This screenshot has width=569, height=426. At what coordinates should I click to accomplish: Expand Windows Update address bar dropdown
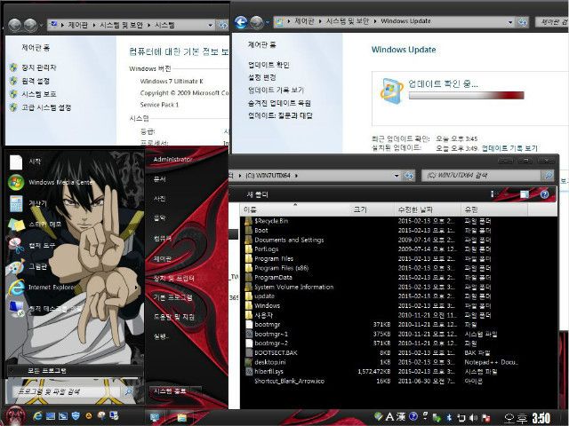(x=510, y=22)
